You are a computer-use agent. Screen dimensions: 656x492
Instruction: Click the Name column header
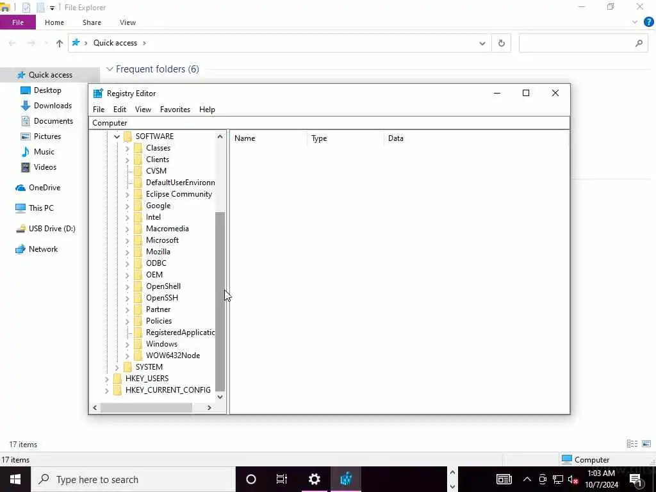268,138
